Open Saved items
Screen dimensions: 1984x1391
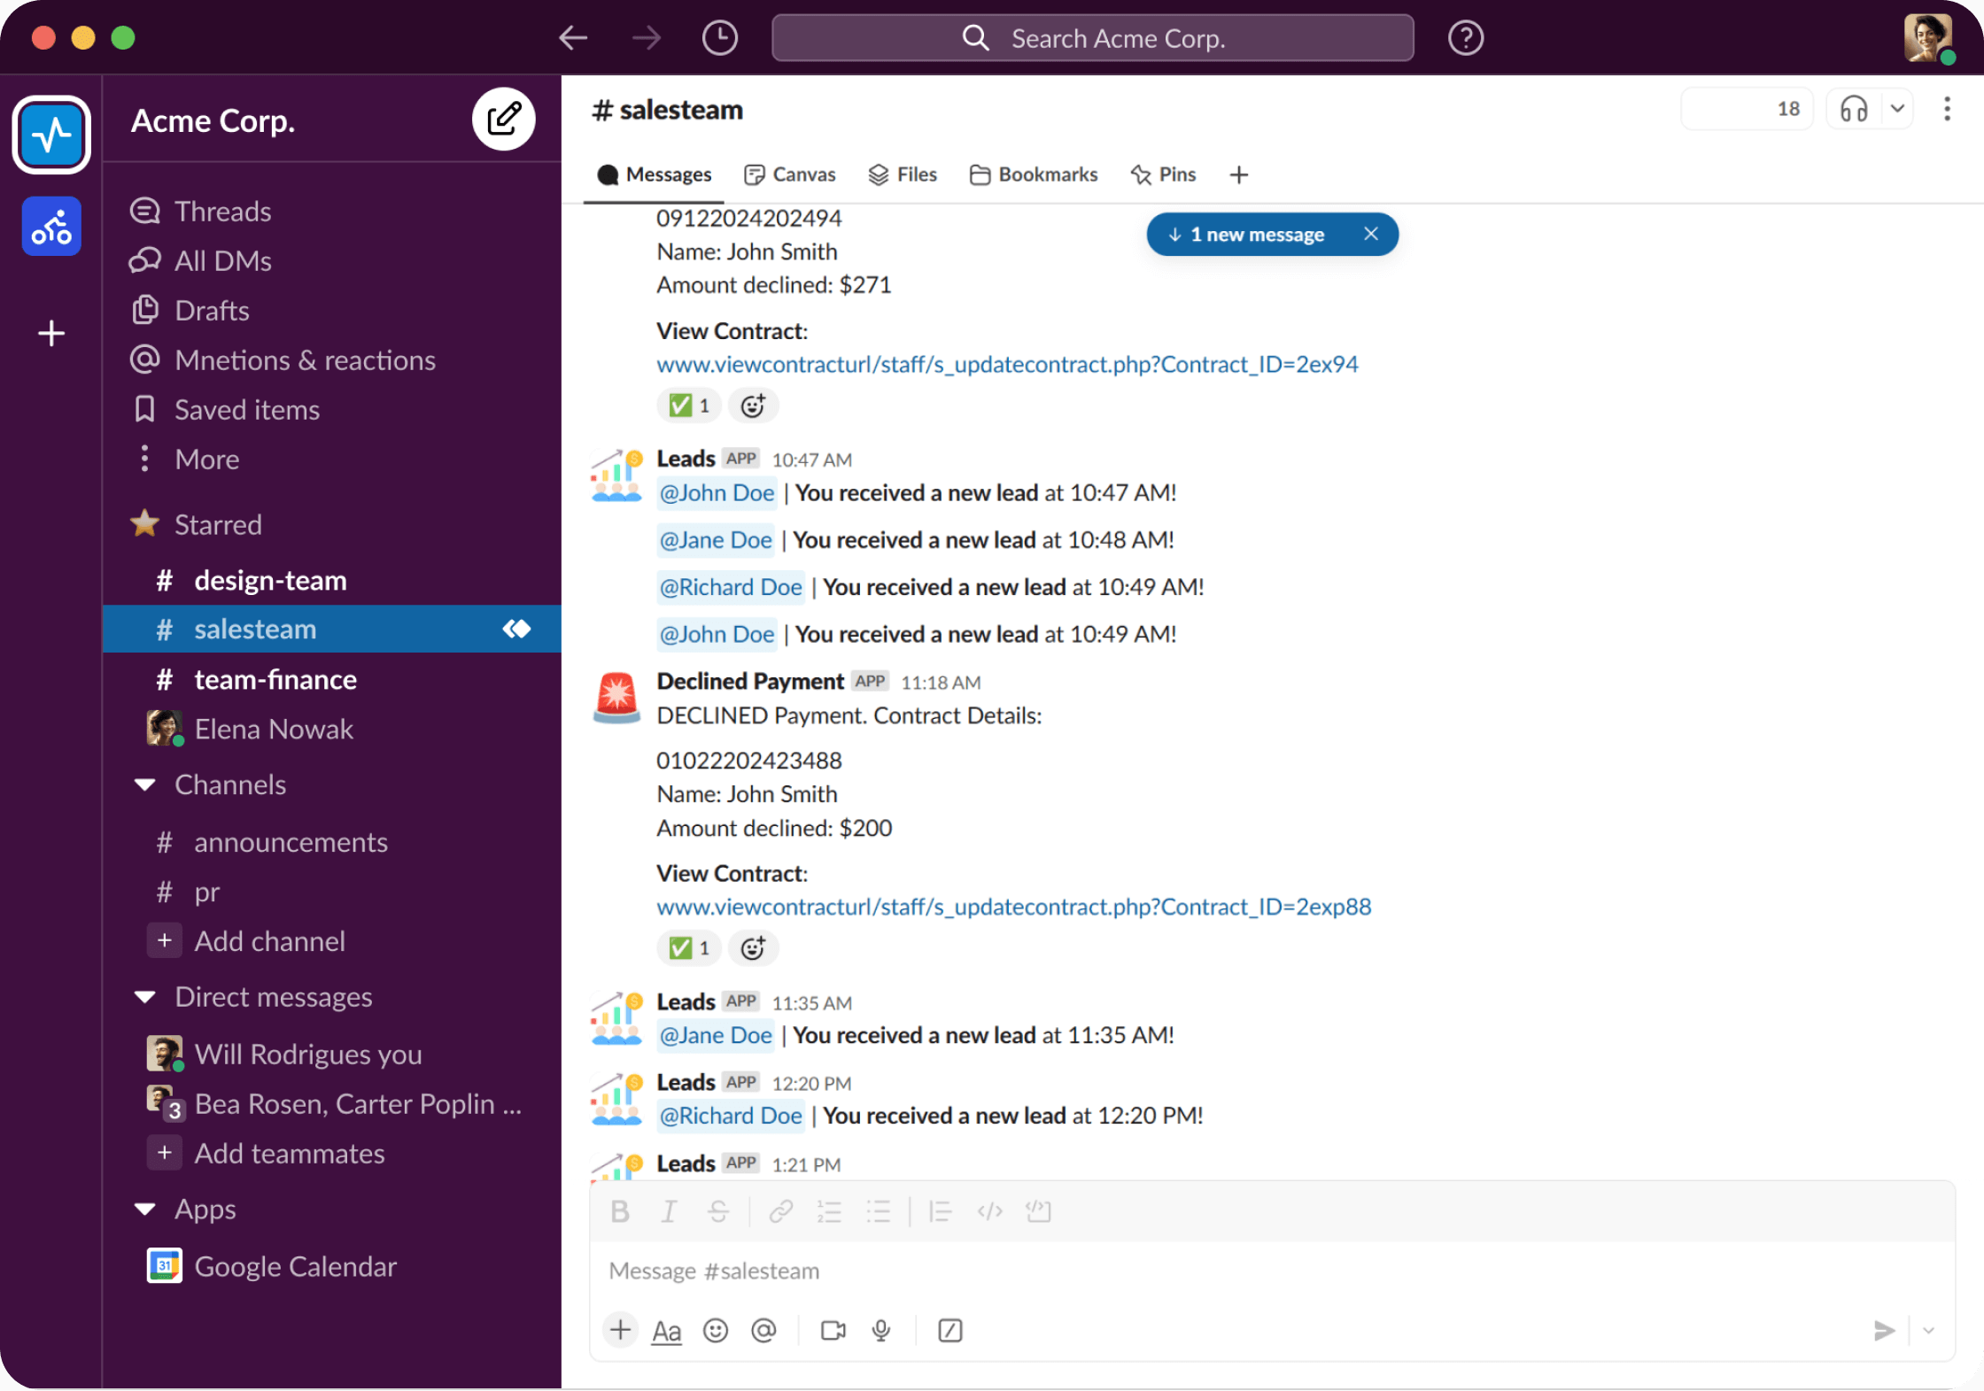pyautogui.click(x=225, y=410)
